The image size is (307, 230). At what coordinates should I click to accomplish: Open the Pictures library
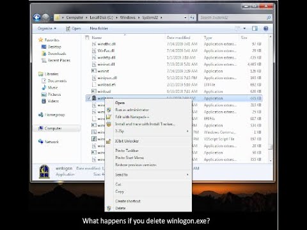point(54,95)
